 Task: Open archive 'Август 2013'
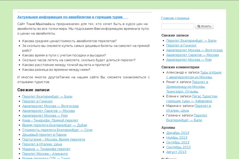[x=176, y=152]
